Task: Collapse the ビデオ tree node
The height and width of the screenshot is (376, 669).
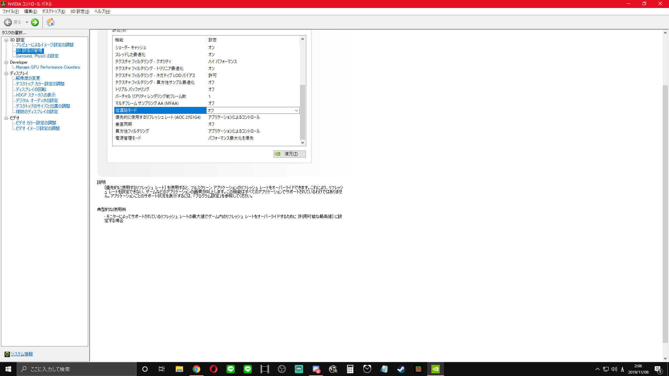Action: coord(6,118)
